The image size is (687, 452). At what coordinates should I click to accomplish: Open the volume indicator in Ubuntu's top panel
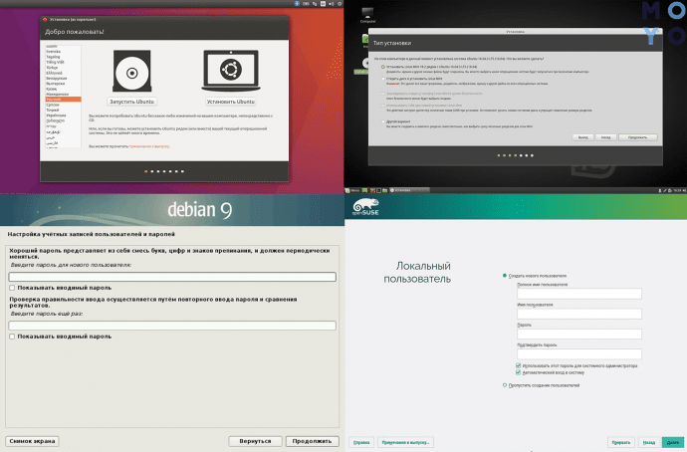coord(332,4)
